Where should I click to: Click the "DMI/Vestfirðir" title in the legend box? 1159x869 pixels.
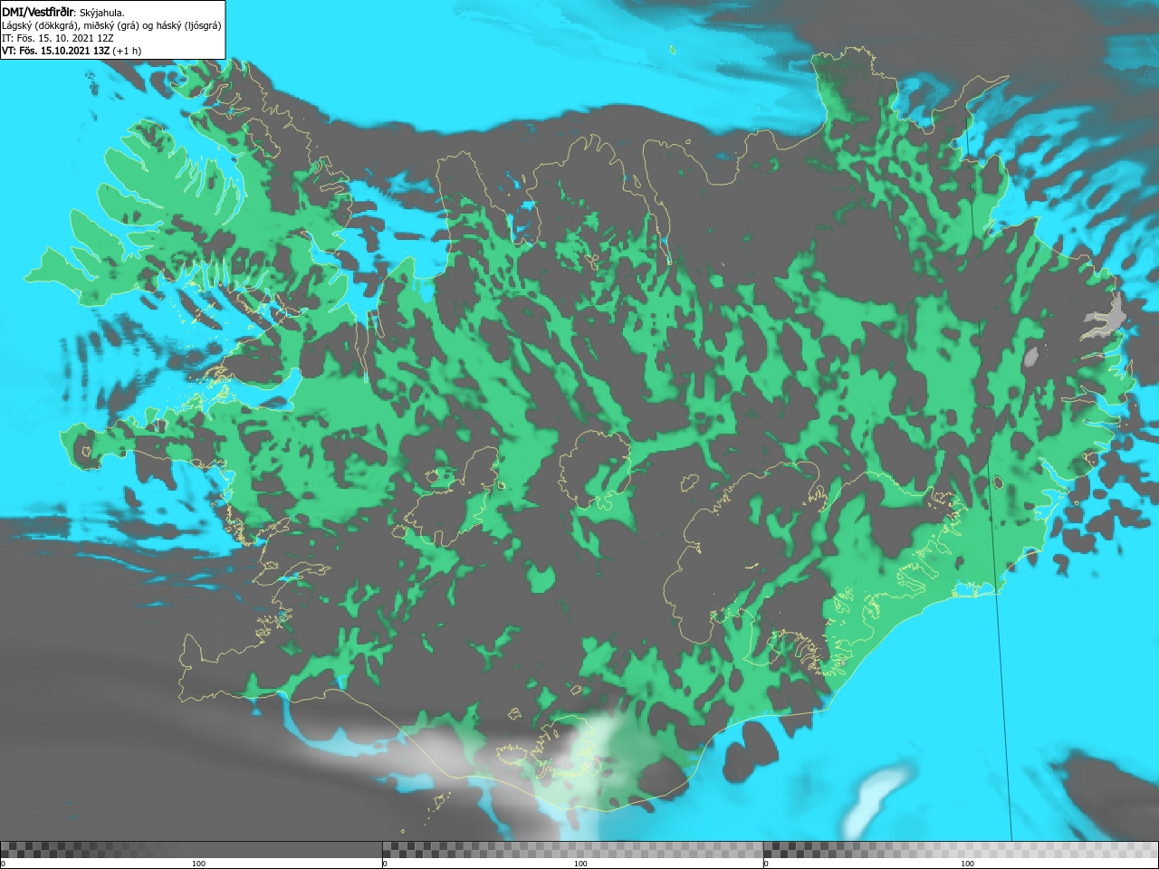tap(36, 13)
